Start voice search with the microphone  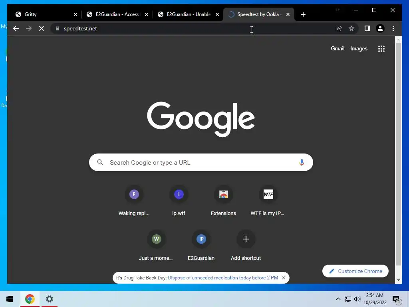click(x=302, y=162)
